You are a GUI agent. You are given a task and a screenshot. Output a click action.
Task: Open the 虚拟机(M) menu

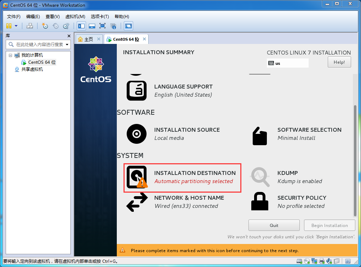click(75, 17)
